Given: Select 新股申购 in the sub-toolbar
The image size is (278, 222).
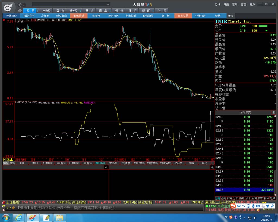Looking at the screenshot, I should 61,16.
